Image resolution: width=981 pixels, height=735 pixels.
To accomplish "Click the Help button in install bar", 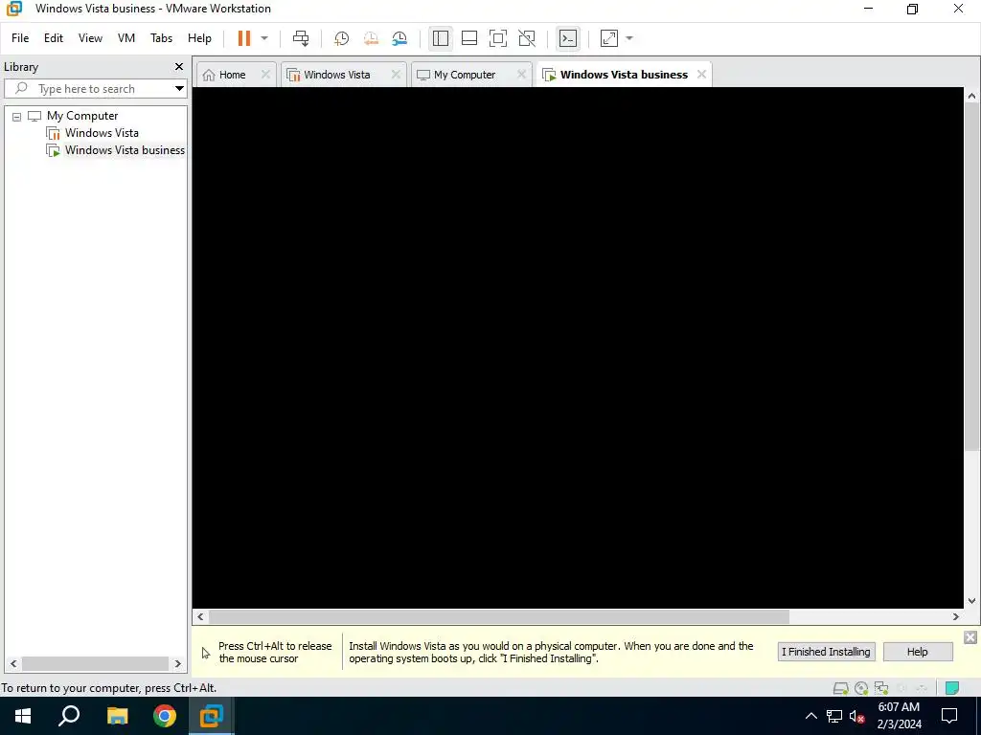I will click(x=917, y=652).
